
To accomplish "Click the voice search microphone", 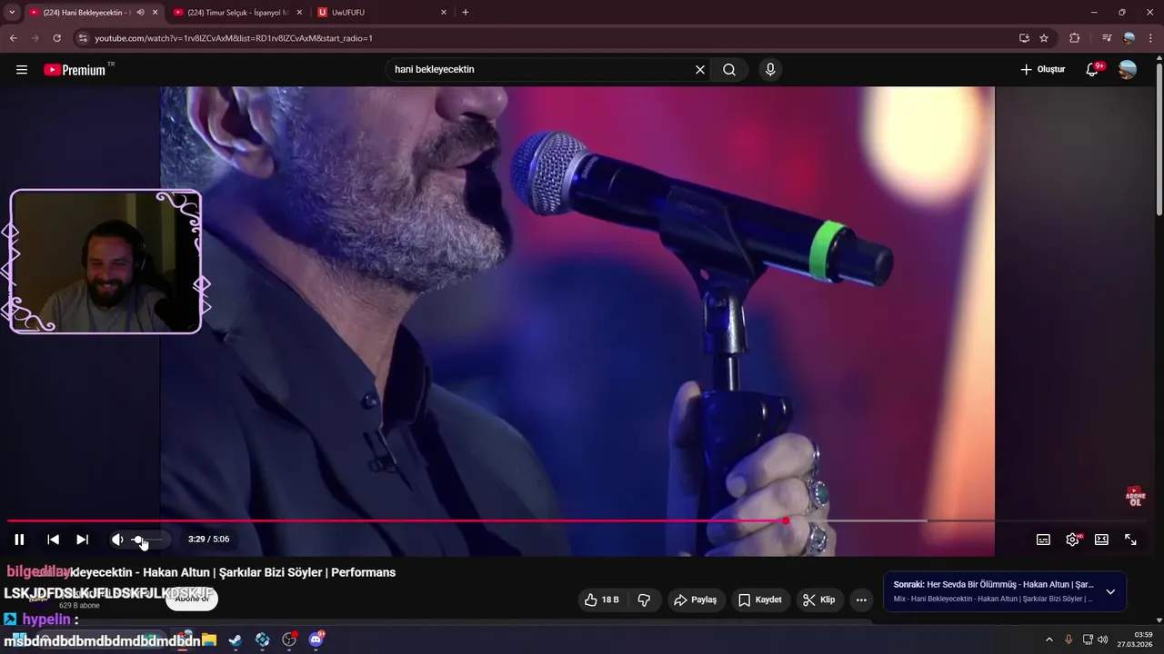I will tap(770, 69).
